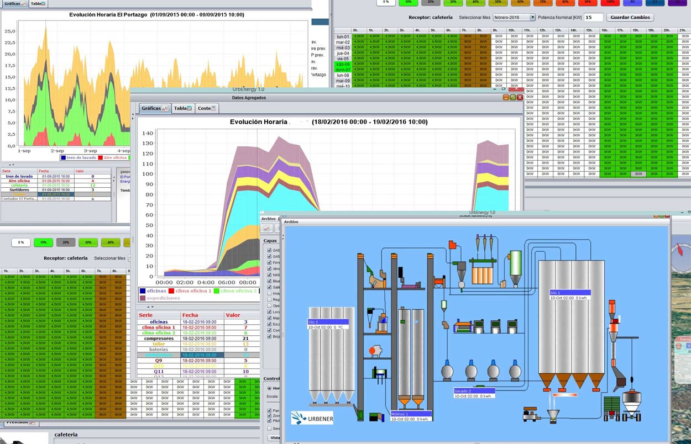Click the sáb-06 row header in the schedule
The height and width of the screenshot is (444, 691).
tap(343, 64)
